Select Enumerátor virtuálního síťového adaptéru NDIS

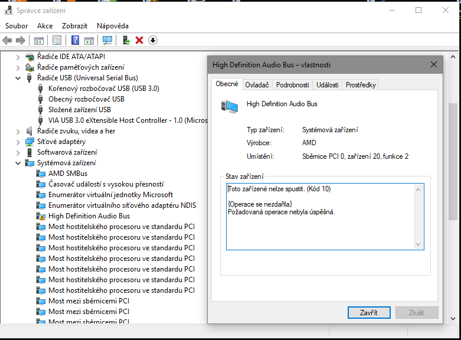122,205
